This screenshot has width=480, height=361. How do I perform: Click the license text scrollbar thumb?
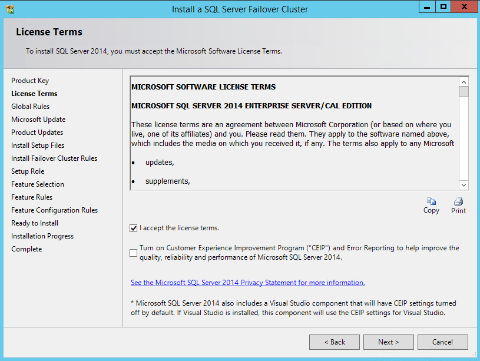pyautogui.click(x=464, y=92)
